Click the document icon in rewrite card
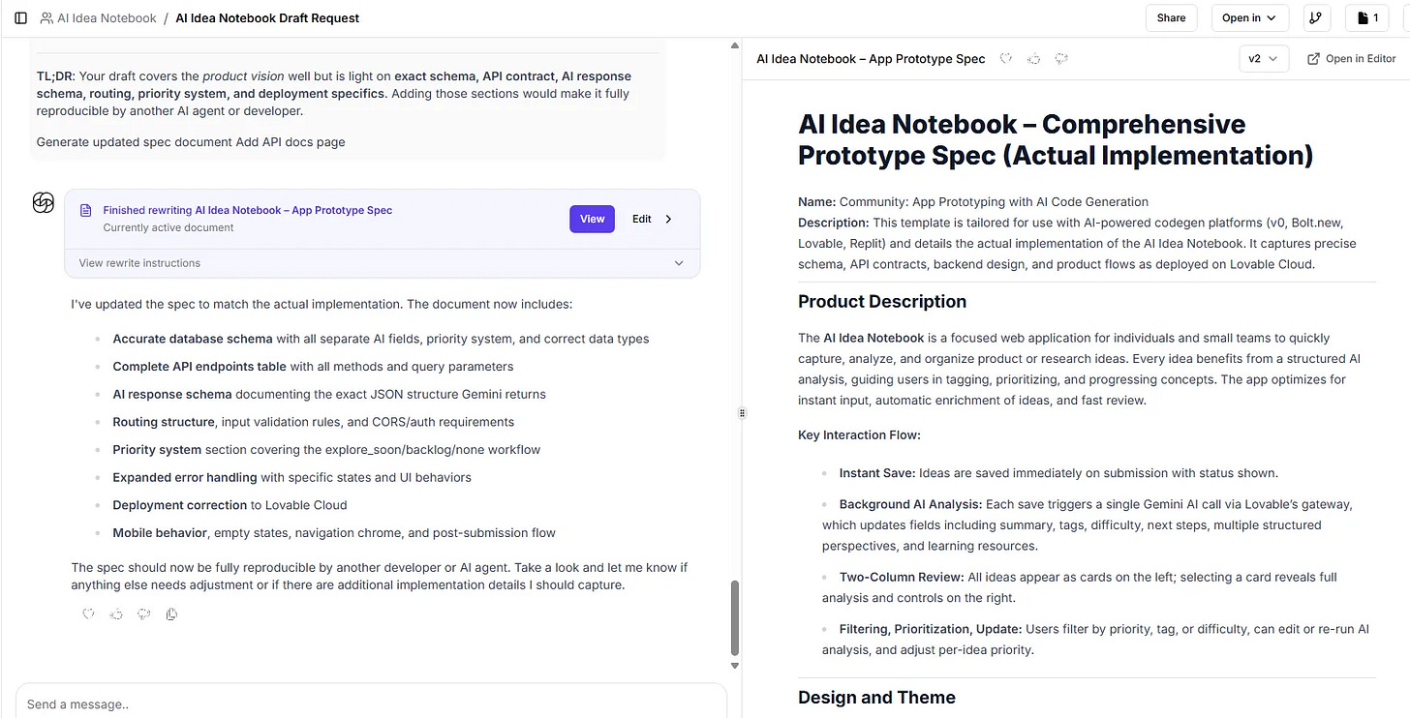The image size is (1410, 718). pyautogui.click(x=85, y=210)
